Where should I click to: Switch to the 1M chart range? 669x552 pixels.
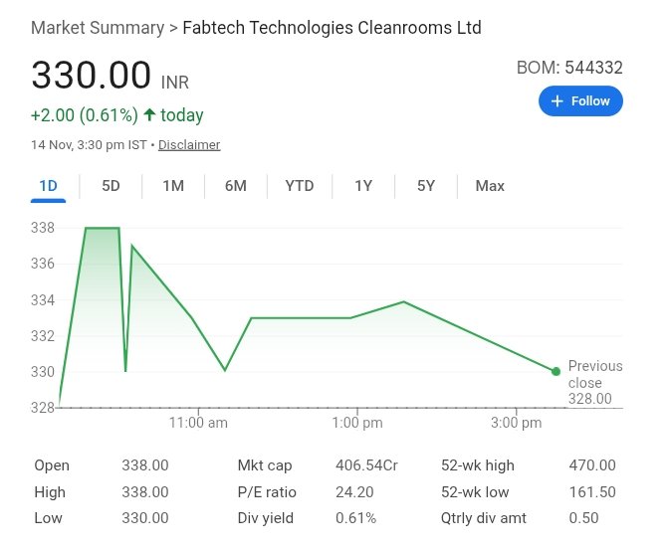pos(173,186)
